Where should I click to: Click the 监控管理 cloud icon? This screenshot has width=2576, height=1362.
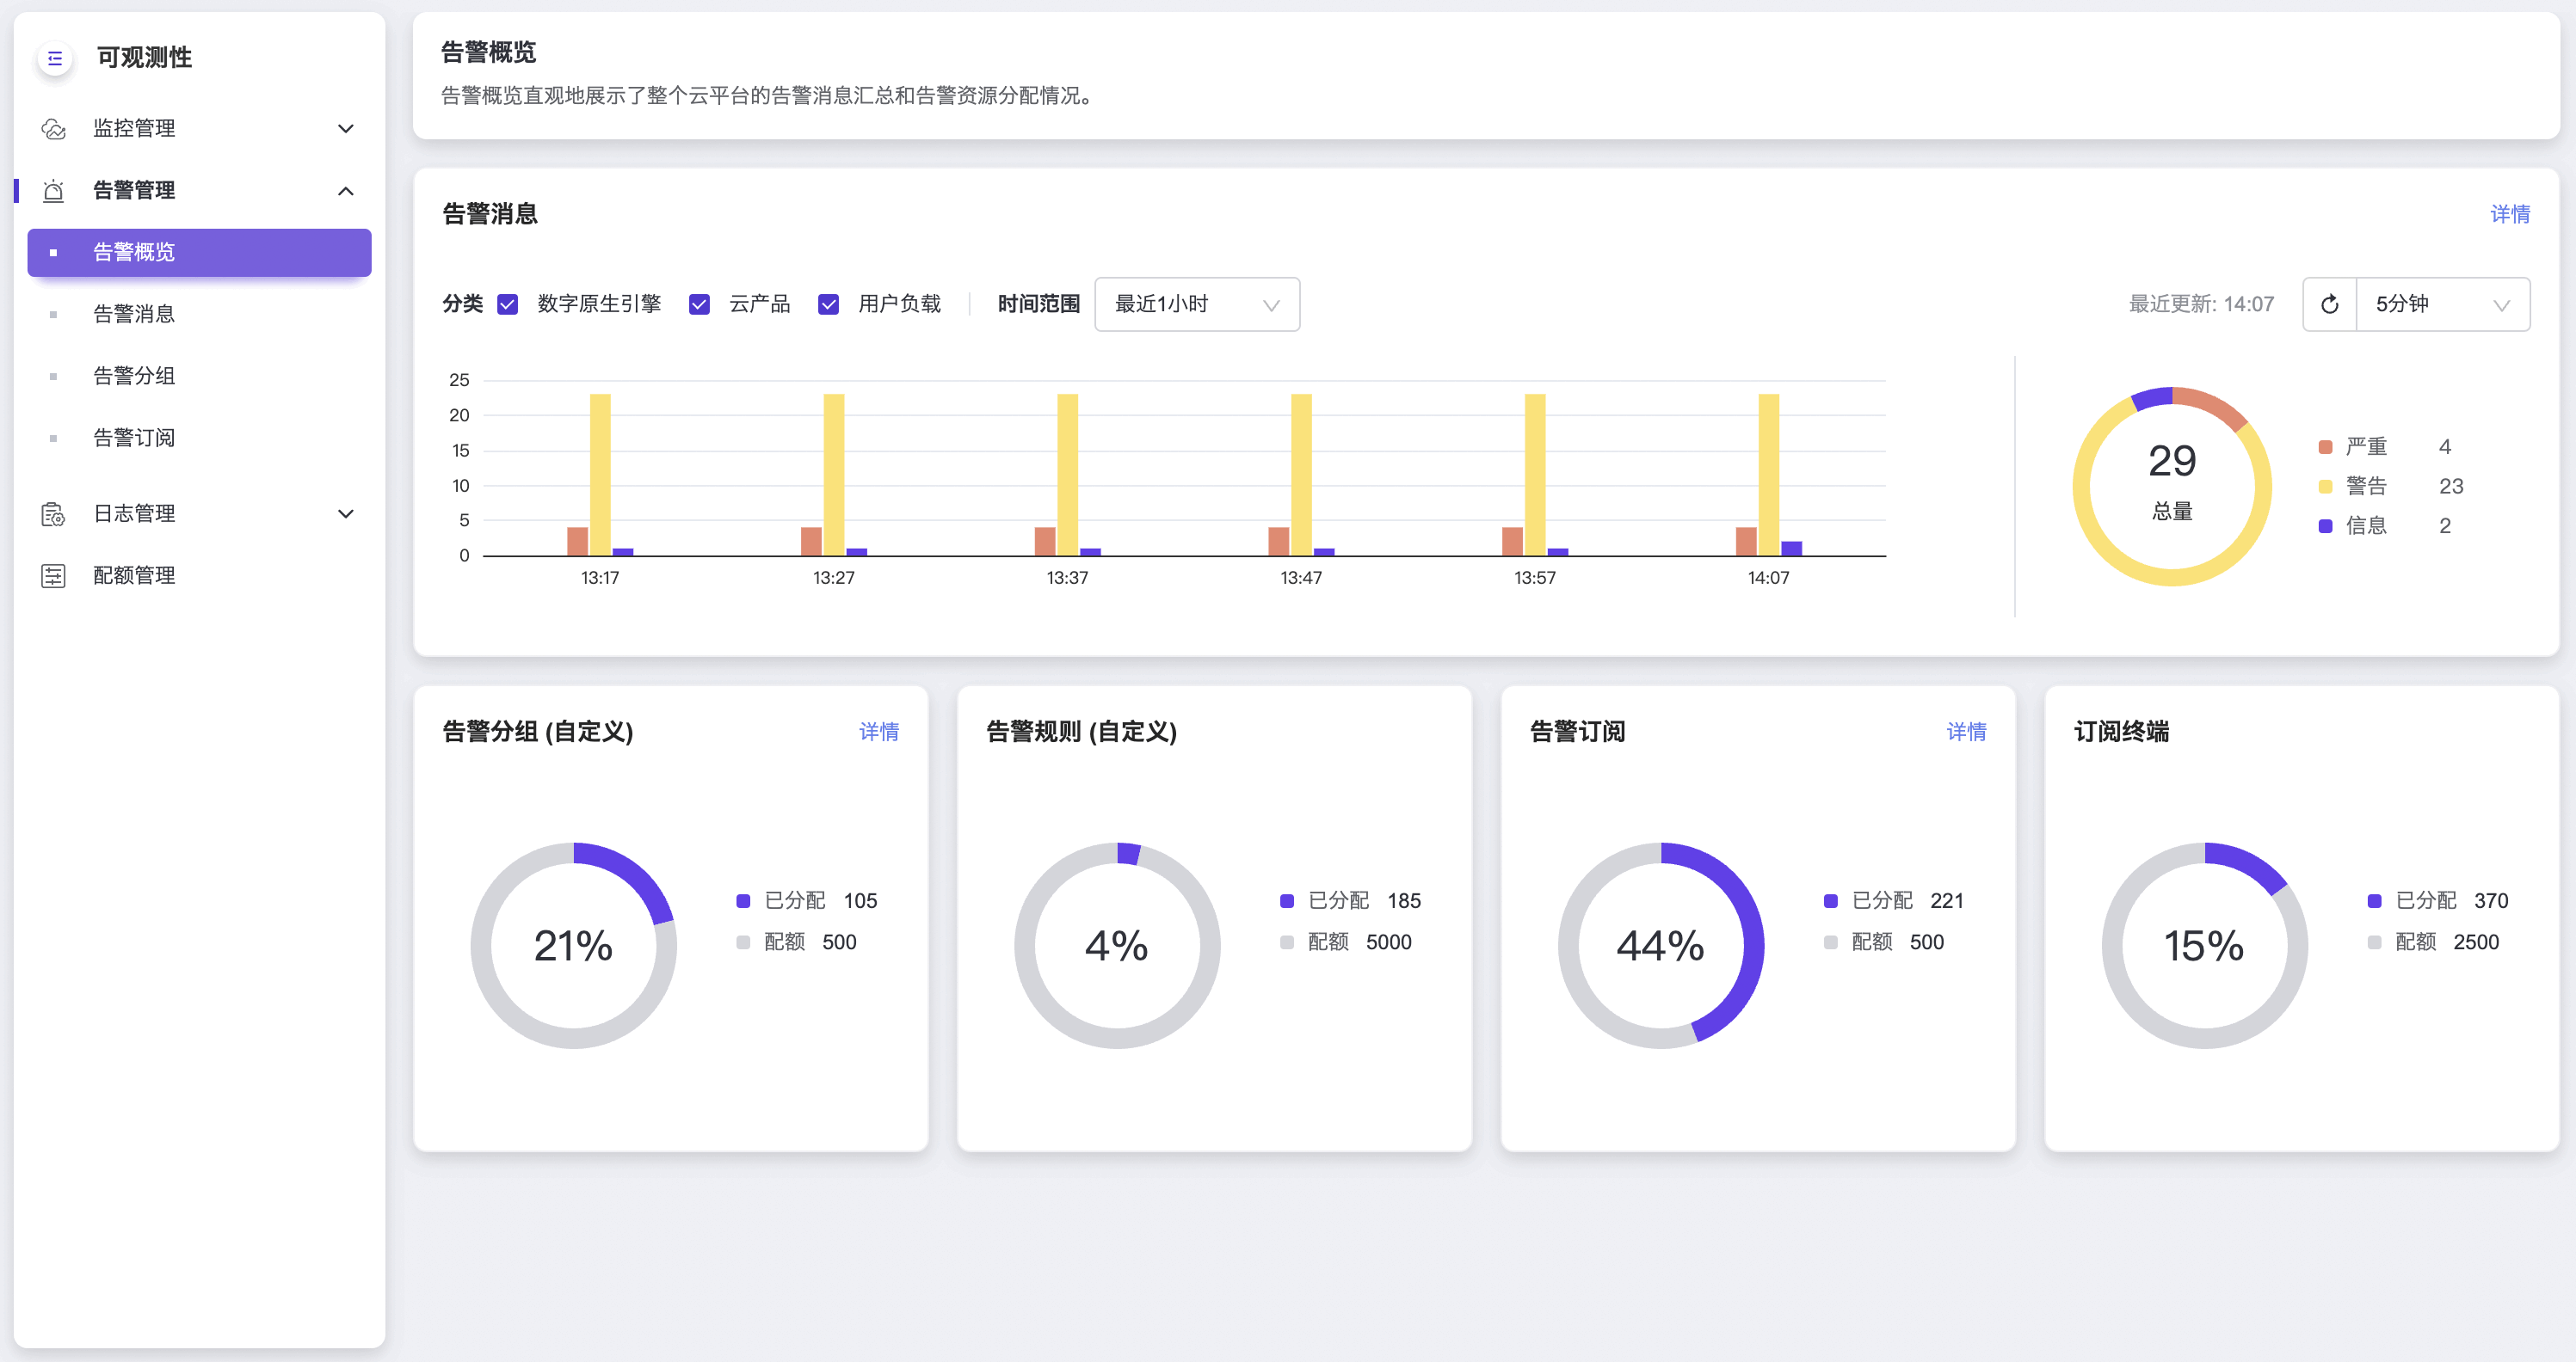click(x=54, y=129)
